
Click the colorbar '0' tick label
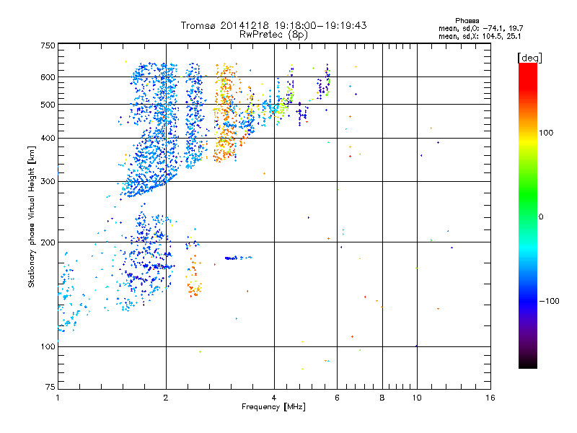click(541, 217)
